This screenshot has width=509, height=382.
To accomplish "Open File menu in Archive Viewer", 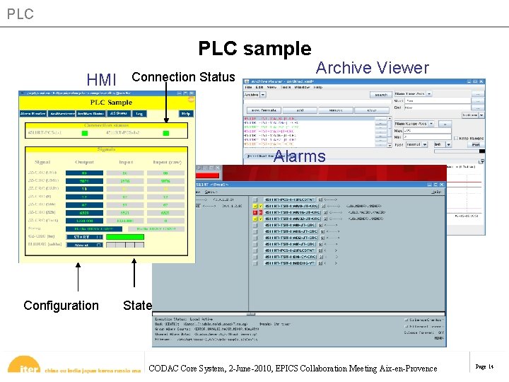I will pyautogui.click(x=248, y=87).
